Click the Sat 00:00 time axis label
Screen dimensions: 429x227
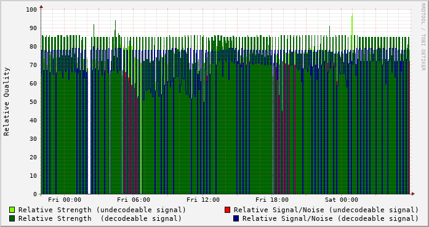[342, 200]
